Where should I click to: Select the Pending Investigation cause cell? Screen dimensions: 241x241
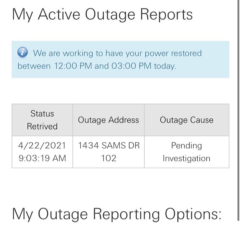pos(187,152)
